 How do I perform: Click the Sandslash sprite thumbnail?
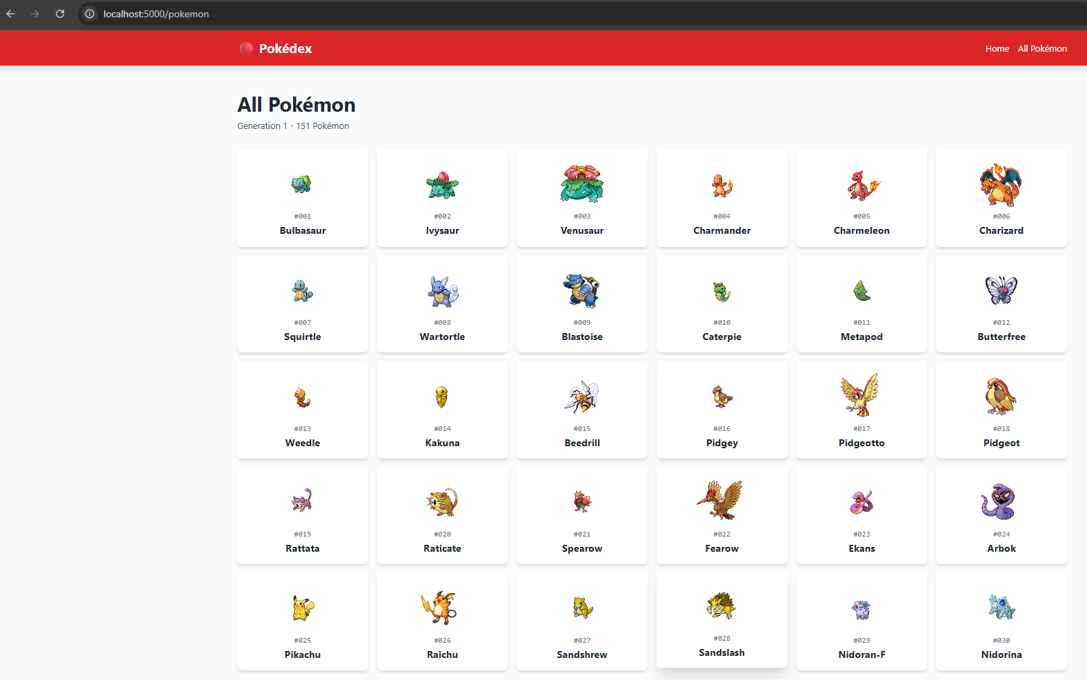(721, 606)
